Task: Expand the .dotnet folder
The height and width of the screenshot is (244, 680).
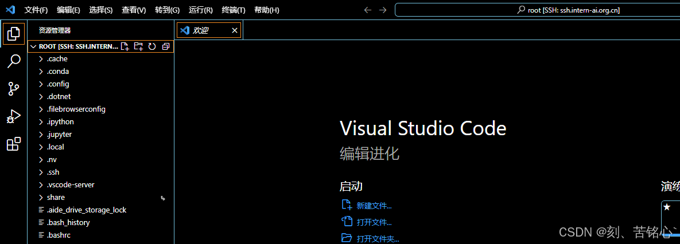Action: (x=100, y=96)
